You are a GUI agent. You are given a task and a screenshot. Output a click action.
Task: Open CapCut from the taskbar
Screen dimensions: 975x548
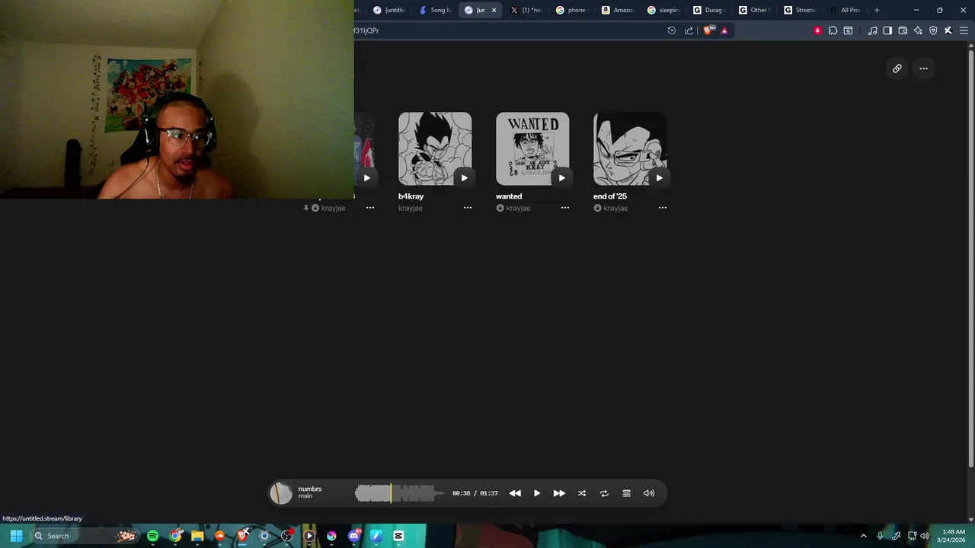[398, 536]
